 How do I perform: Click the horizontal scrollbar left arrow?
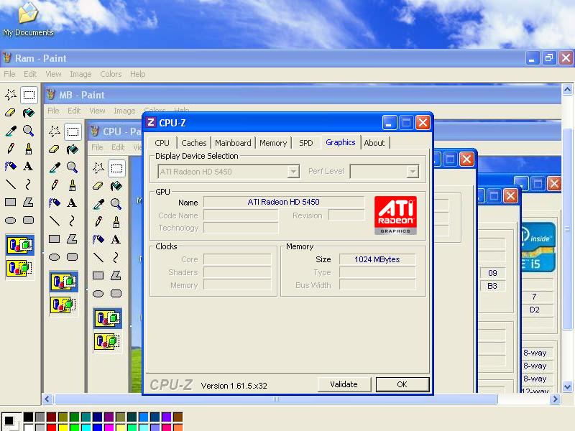click(x=48, y=399)
